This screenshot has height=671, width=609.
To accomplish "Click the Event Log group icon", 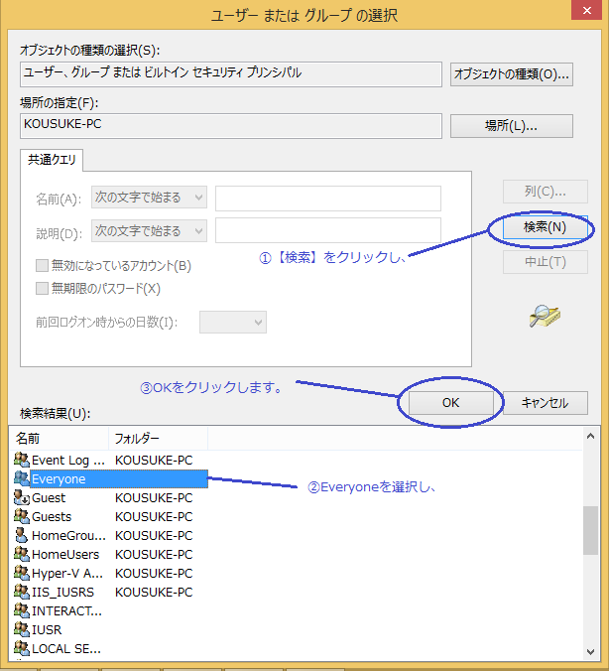I will click(22, 460).
